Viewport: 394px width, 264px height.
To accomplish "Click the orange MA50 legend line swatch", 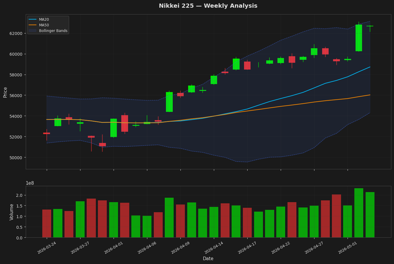I will (x=33, y=25).
